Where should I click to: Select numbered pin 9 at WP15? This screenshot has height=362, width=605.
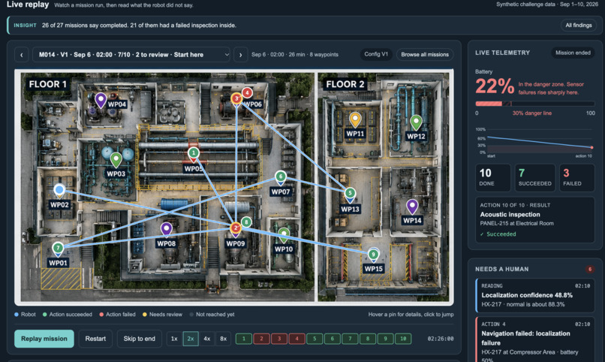coord(373,255)
